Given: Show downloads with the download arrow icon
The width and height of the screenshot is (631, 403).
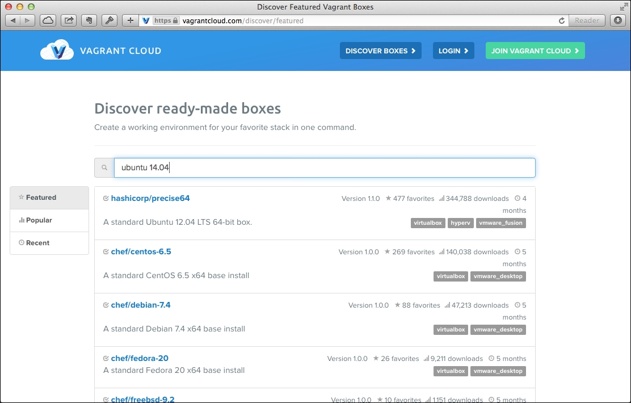Looking at the screenshot, I should [x=618, y=20].
